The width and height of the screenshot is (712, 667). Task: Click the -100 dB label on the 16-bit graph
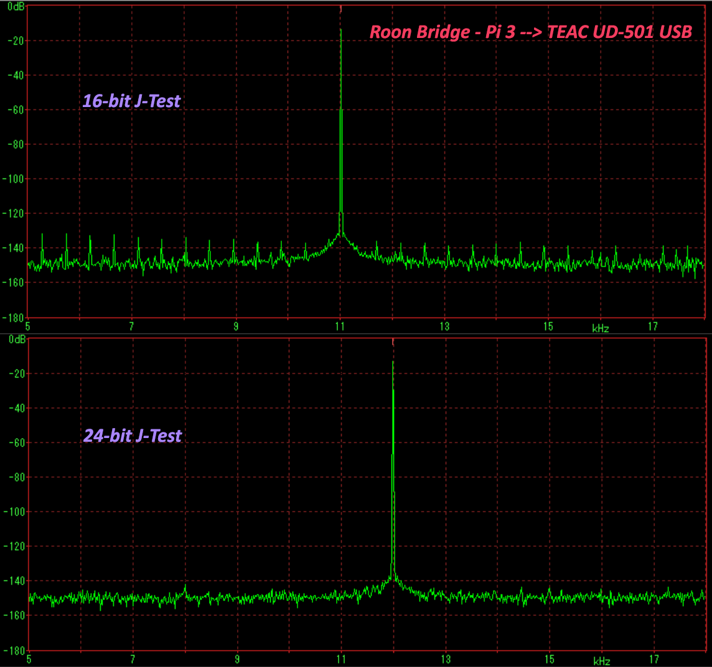click(x=12, y=179)
